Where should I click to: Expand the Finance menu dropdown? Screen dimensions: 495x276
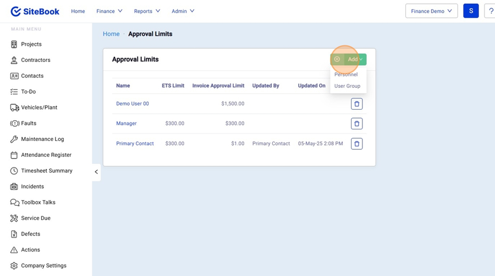109,11
